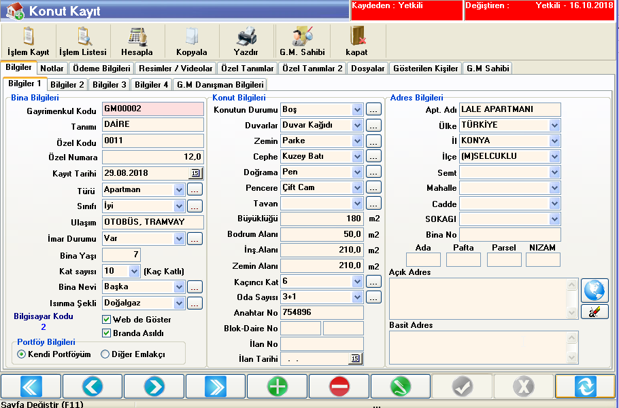Toggle the Web de Göster checkbox

point(106,319)
